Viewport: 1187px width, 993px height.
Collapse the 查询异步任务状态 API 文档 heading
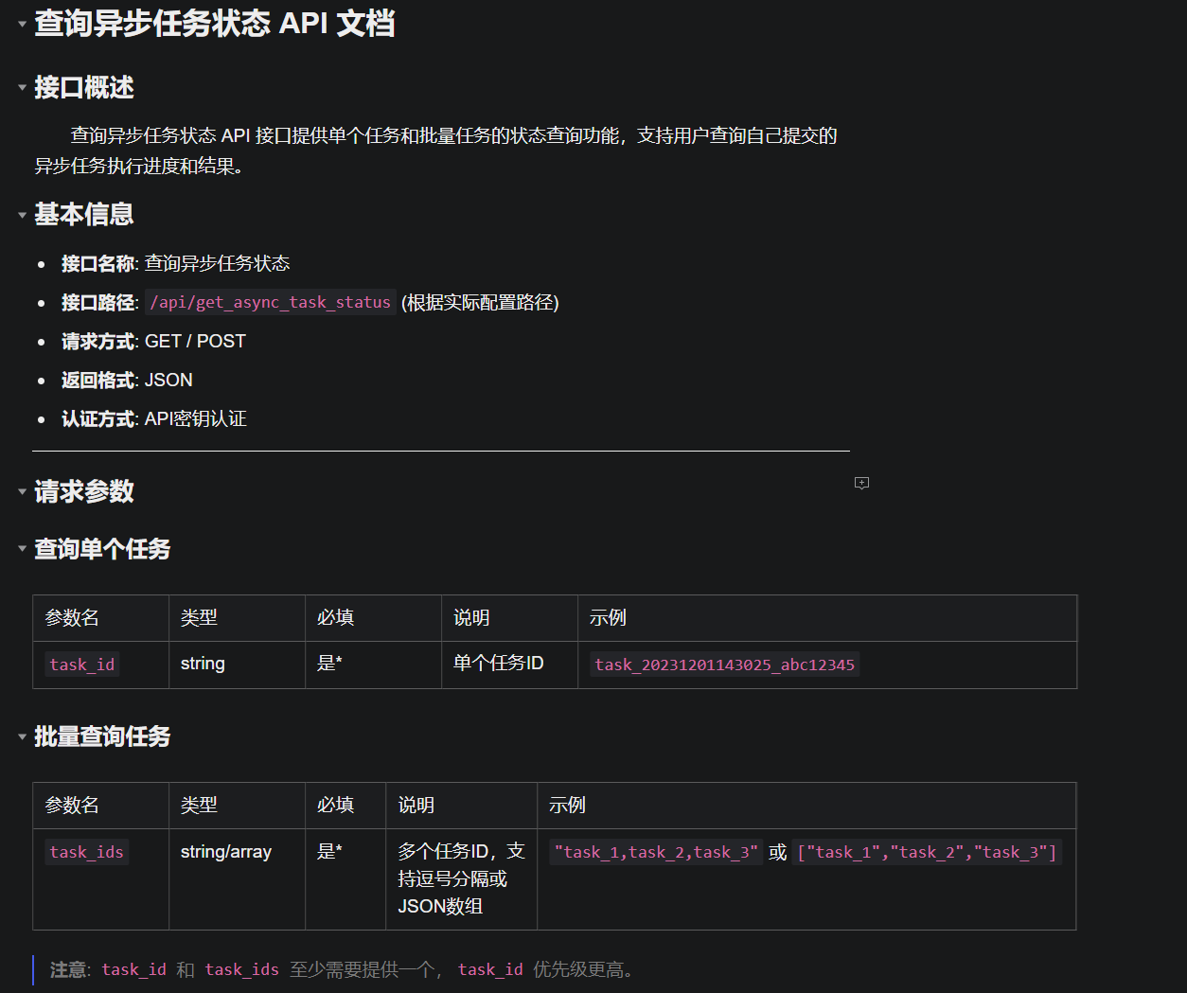coord(21,23)
